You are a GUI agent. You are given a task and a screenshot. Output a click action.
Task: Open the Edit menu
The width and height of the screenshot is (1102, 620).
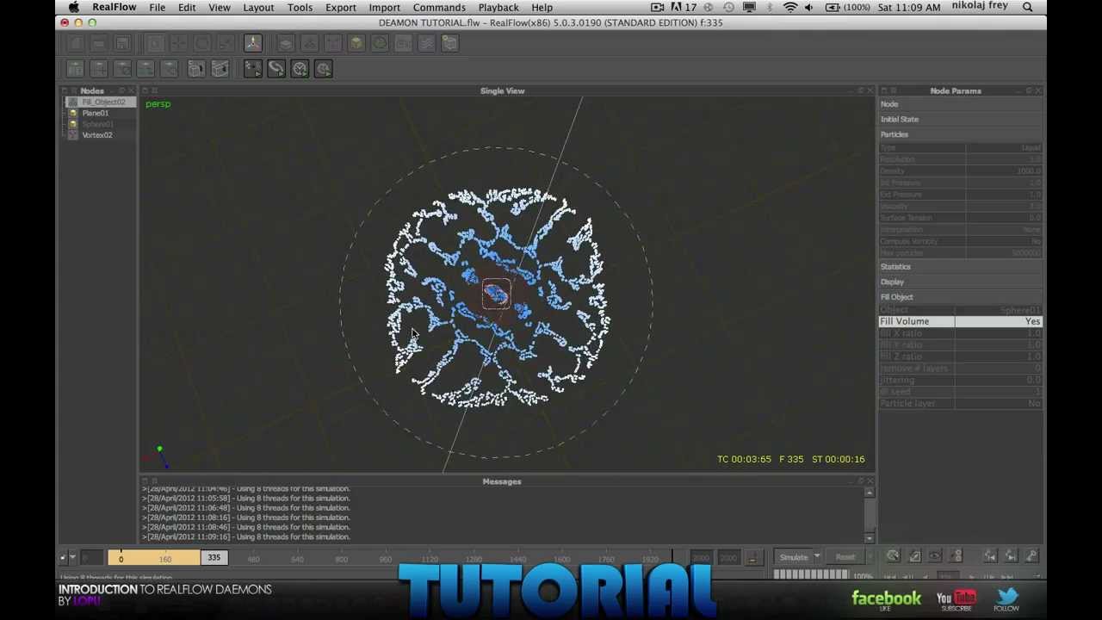187,7
